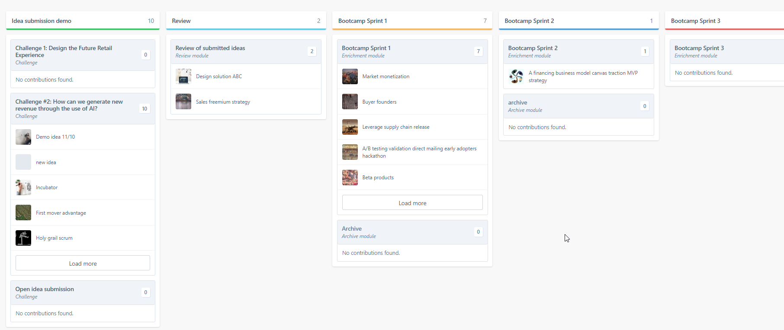This screenshot has height=330, width=784.
Task: Open the Sales freemium strategy idea title
Action: pyautogui.click(x=223, y=102)
